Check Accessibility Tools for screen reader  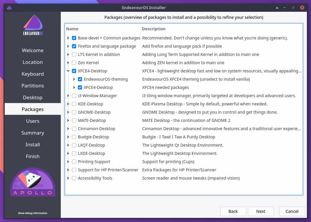[74, 178]
